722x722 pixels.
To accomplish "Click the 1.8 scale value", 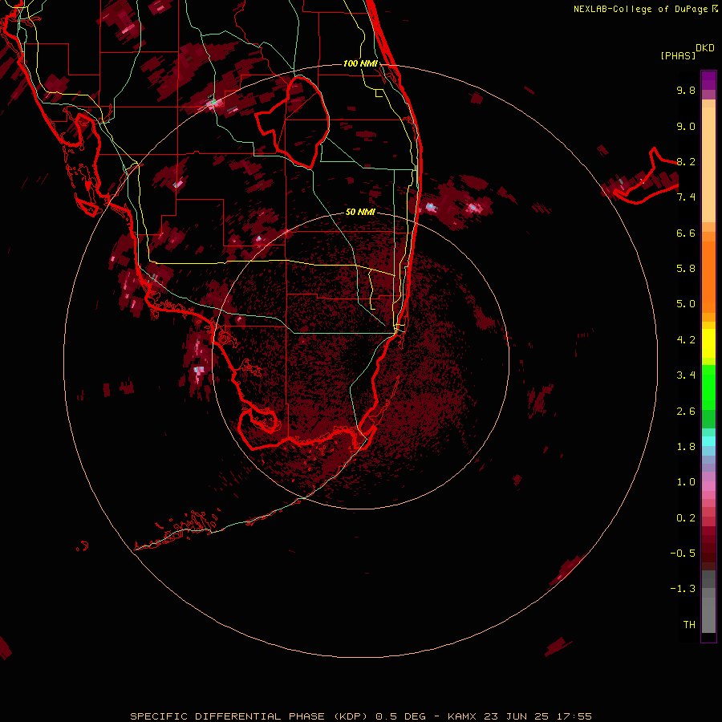I will coord(686,447).
